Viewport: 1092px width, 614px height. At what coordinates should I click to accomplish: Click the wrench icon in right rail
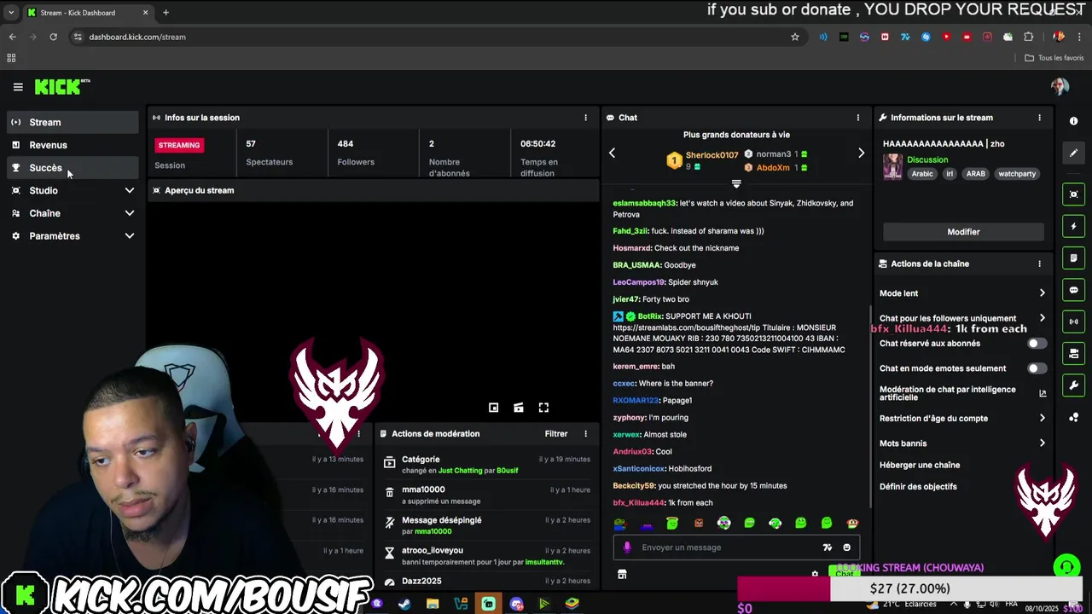[1073, 385]
